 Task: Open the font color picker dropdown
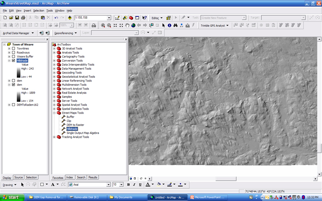click(153, 185)
